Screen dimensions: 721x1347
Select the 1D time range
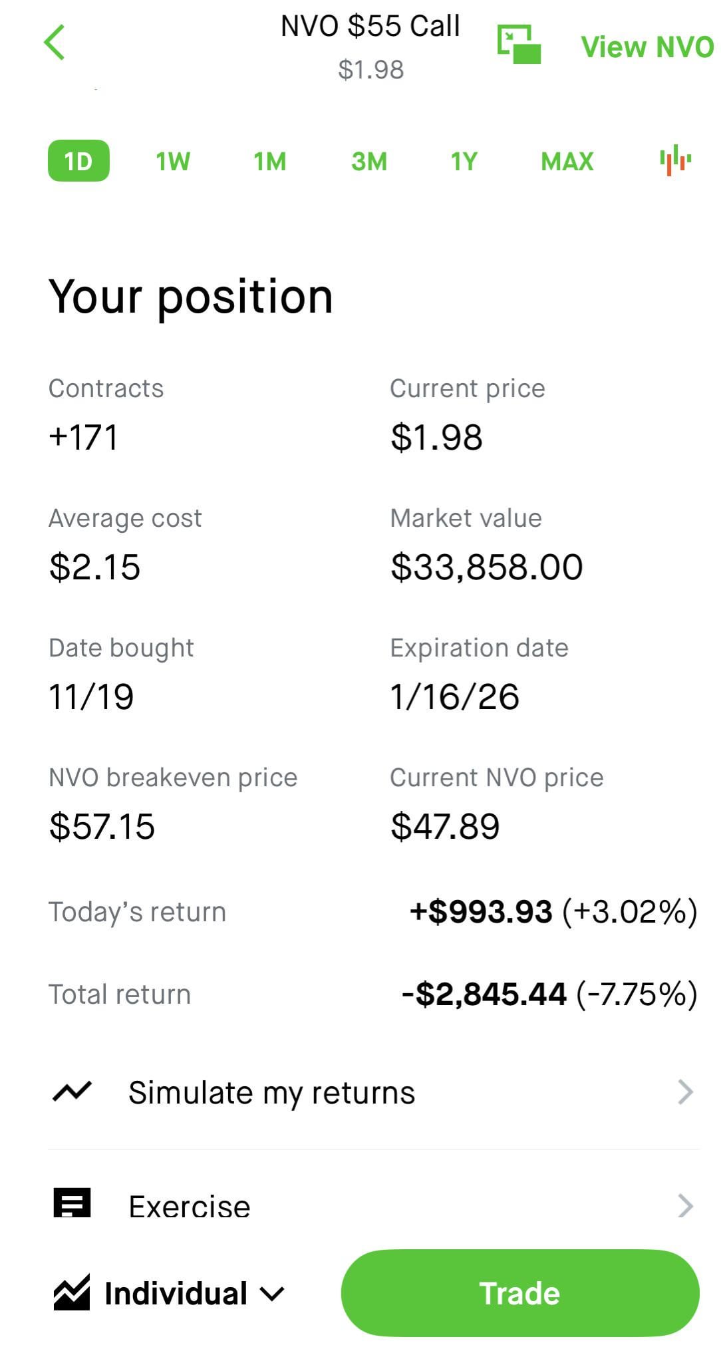pyautogui.click(x=78, y=161)
